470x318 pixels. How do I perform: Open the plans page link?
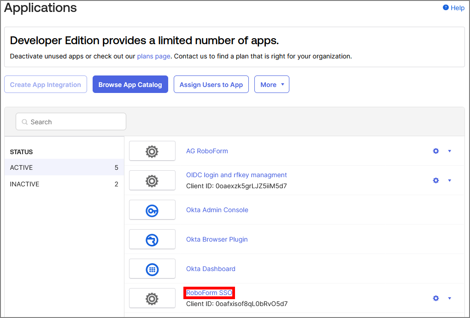(153, 57)
